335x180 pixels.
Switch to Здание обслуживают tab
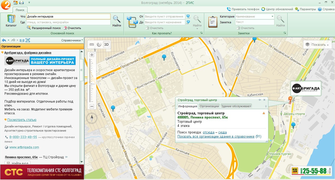[236, 106]
